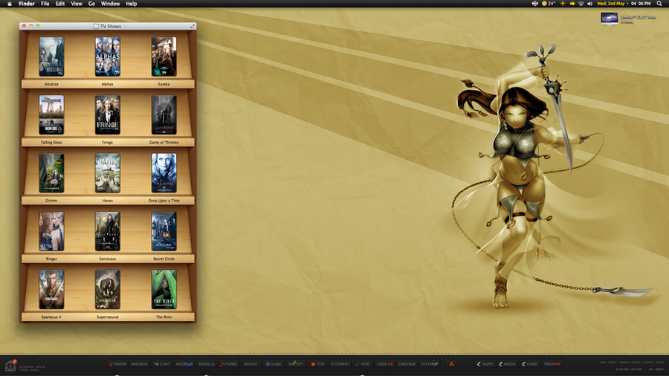The height and width of the screenshot is (376, 669).
Task: Expand the MEDIA dock stack
Action: point(508,364)
